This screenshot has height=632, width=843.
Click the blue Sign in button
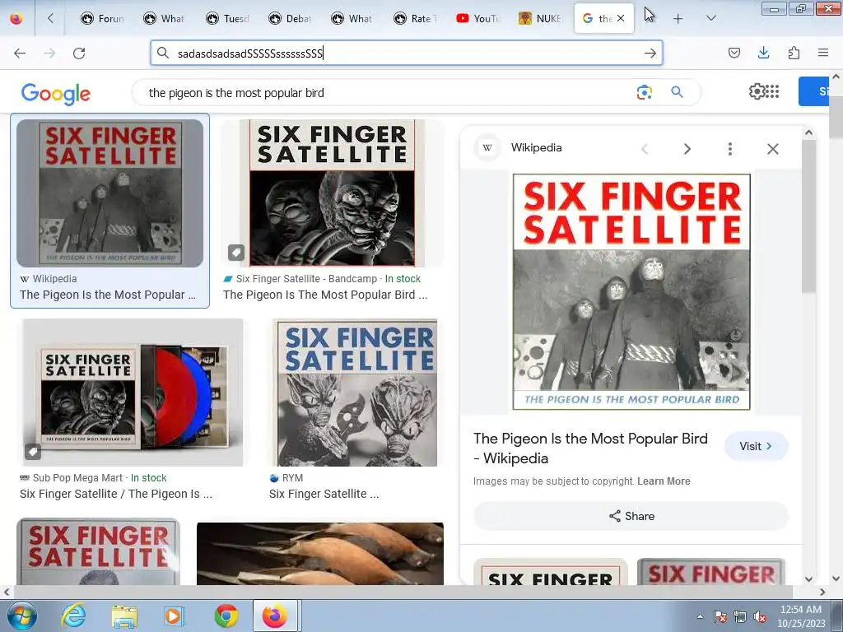(813, 91)
